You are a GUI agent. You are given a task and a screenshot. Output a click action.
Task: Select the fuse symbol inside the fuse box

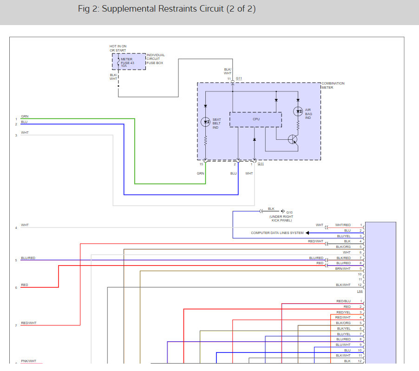point(118,61)
